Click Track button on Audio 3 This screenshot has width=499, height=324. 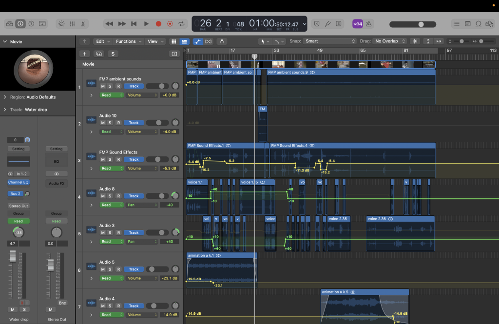point(134,233)
